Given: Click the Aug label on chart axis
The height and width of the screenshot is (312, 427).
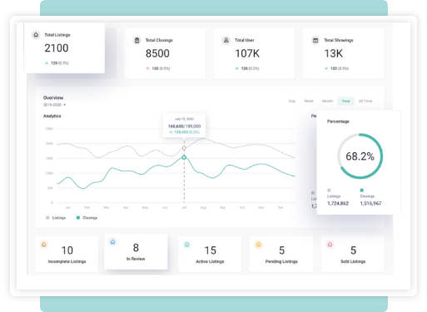Looking at the screenshot, I should point(203,207).
